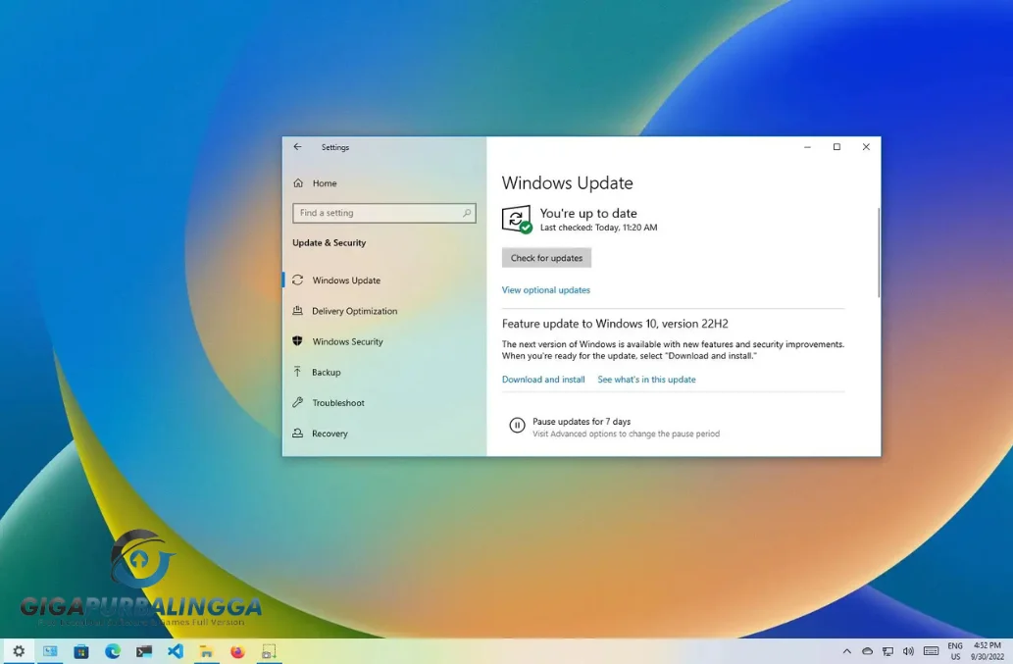This screenshot has height=664, width=1013.
Task: Download and install the 22H2 feature update
Action: tap(543, 379)
